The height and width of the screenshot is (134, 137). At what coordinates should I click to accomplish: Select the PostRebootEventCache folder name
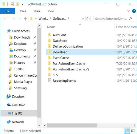point(69,64)
